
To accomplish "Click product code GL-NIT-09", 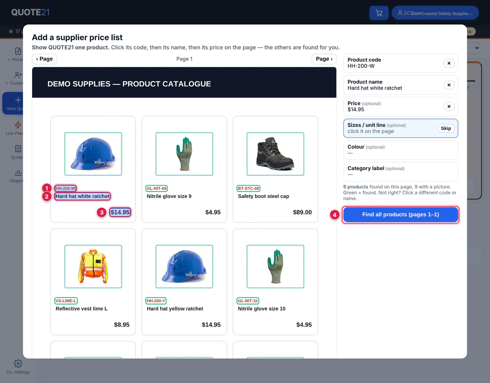I will (x=156, y=188).
